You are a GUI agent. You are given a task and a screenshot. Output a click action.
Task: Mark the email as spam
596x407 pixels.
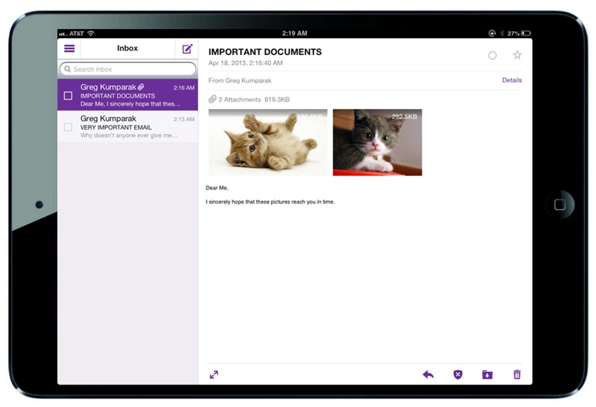[457, 374]
